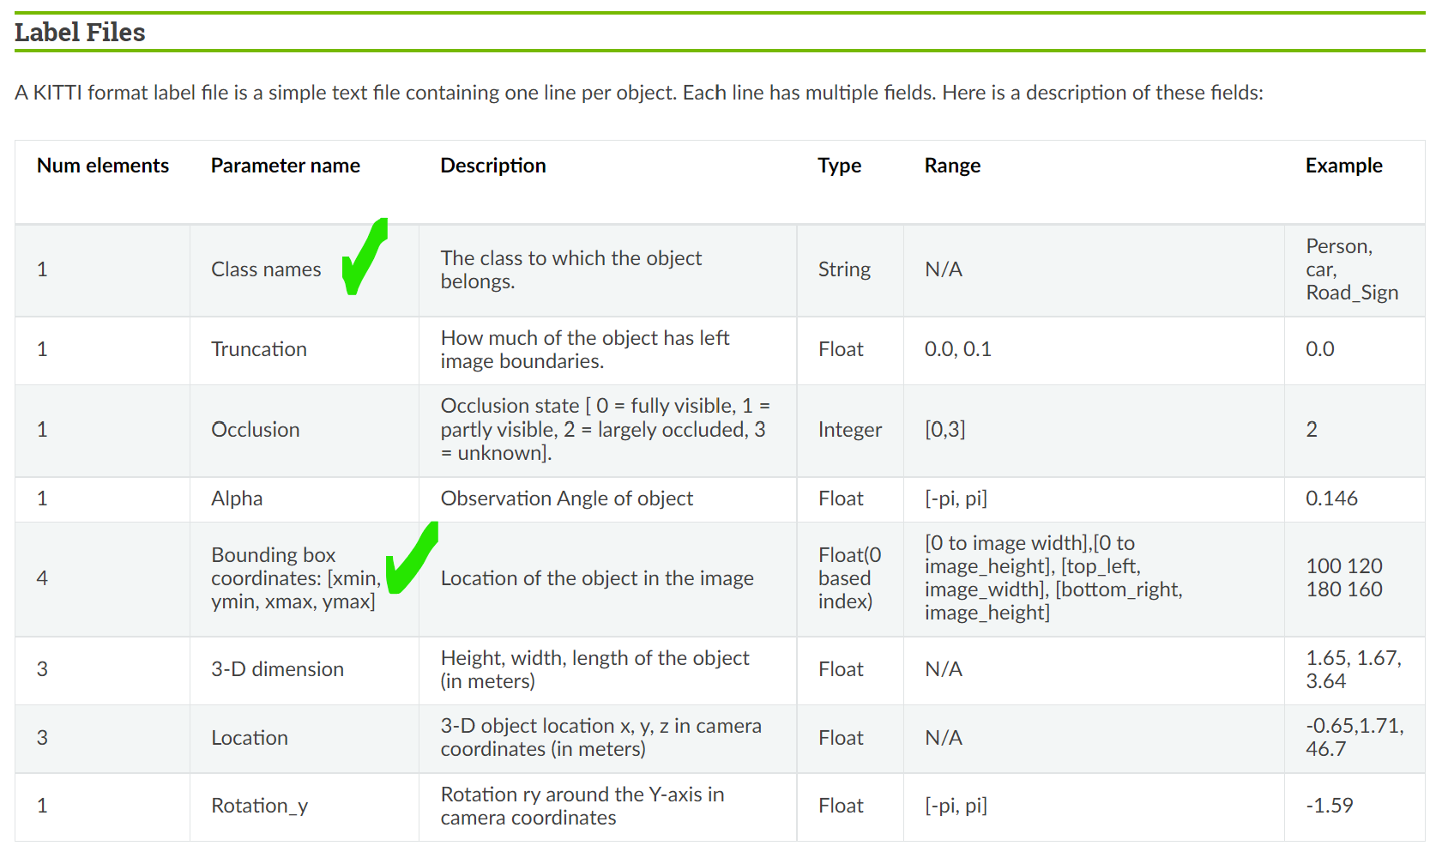Select the Alpha parameter cell
This screenshot has height=846, width=1436.
(x=237, y=499)
